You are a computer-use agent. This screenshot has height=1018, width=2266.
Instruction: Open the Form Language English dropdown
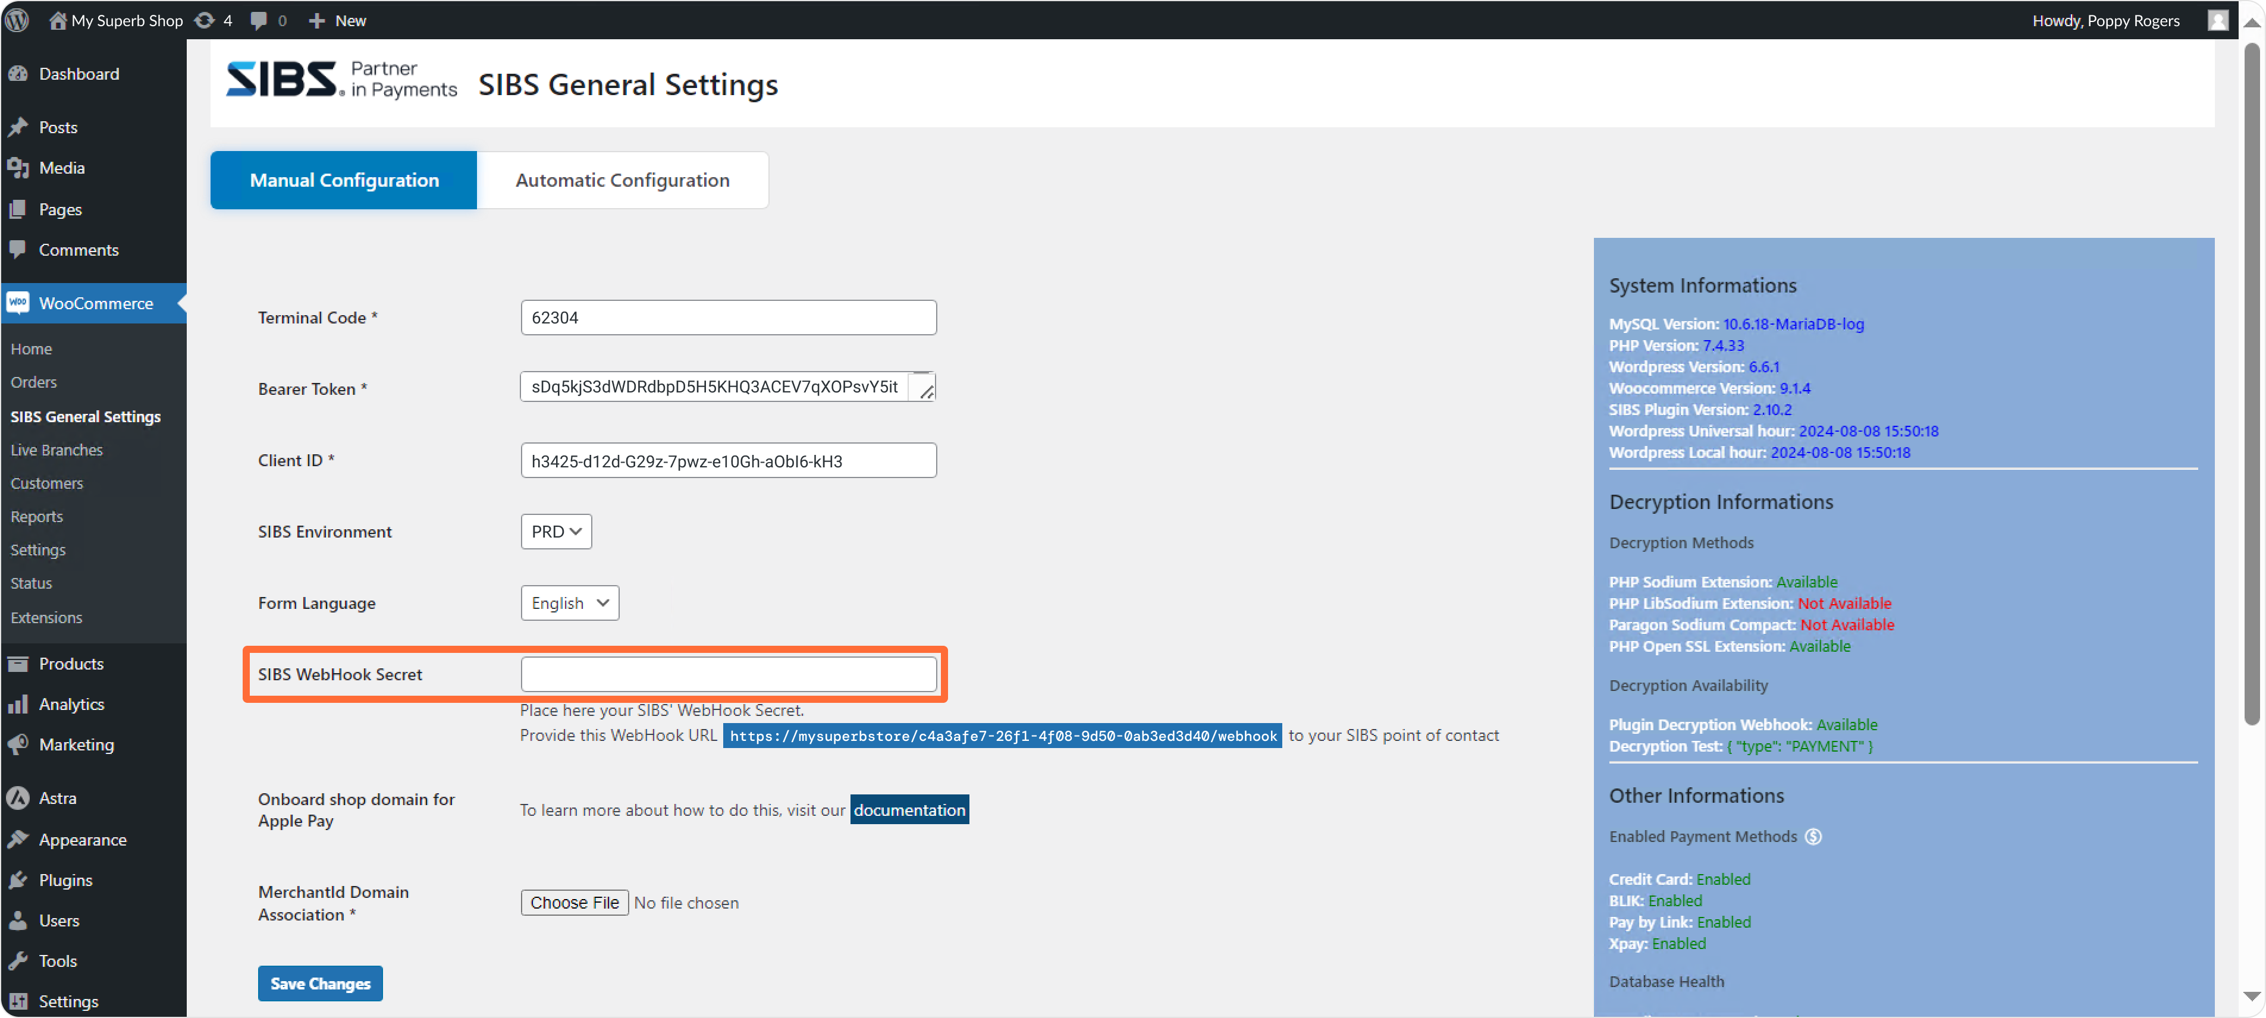569,603
